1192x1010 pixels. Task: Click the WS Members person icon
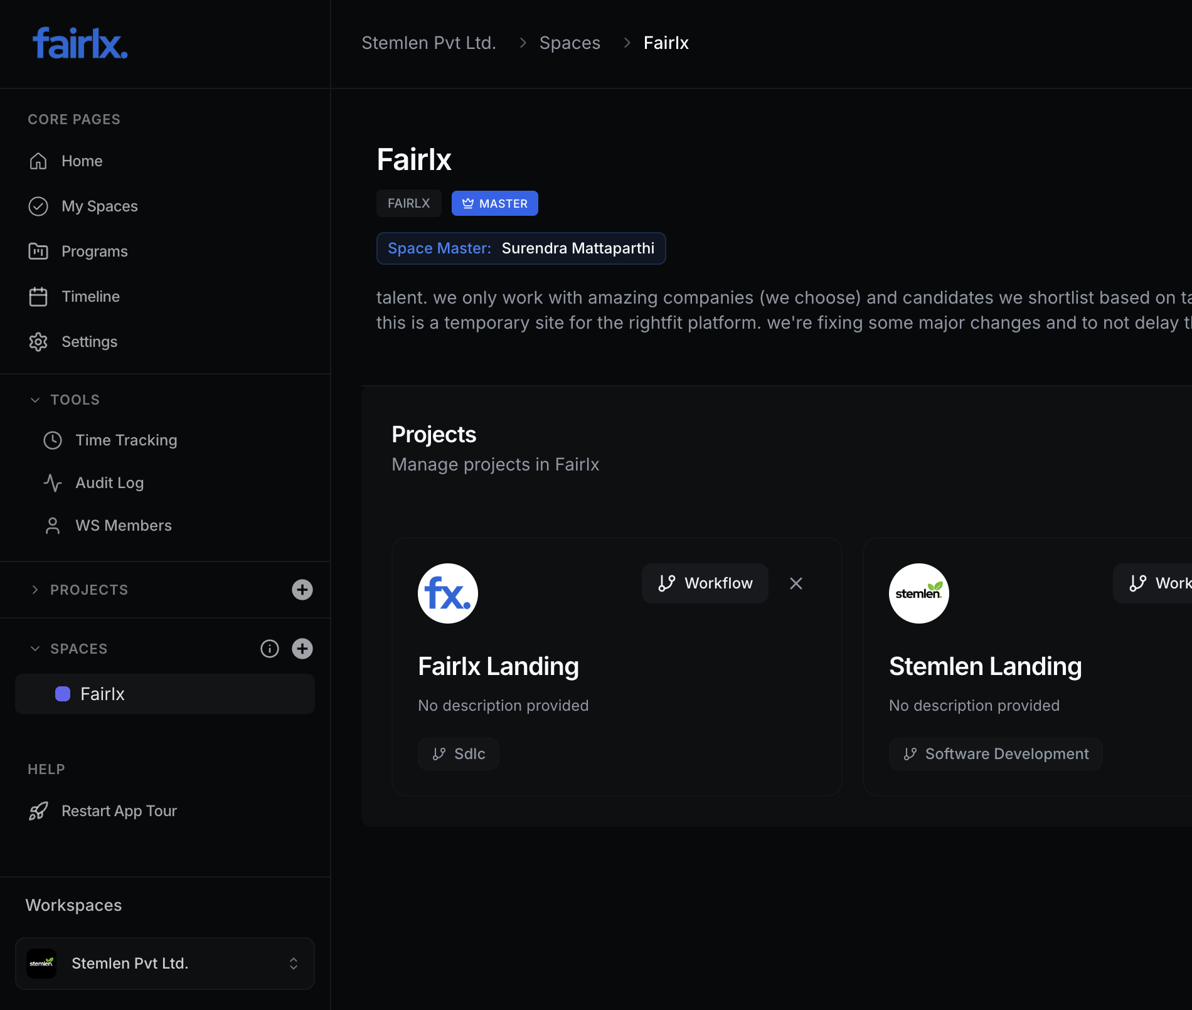pyautogui.click(x=53, y=526)
